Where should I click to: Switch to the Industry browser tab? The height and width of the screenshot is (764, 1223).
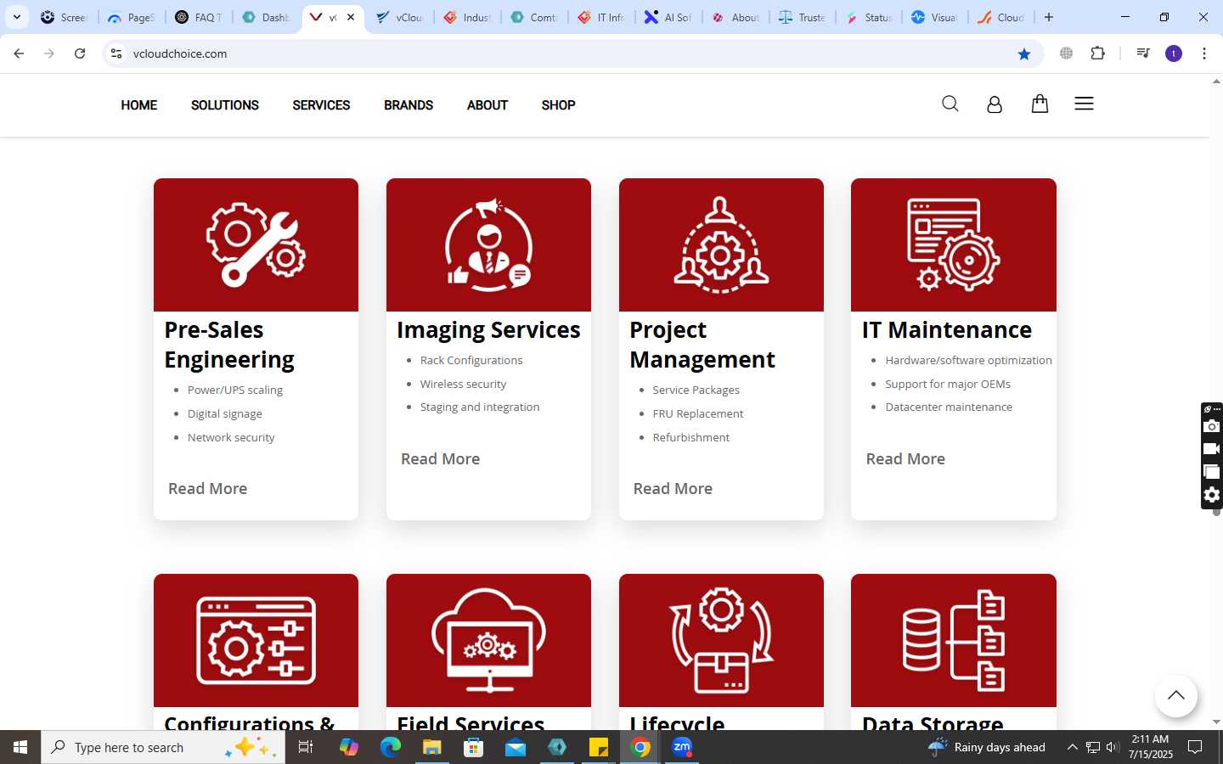coord(466,17)
